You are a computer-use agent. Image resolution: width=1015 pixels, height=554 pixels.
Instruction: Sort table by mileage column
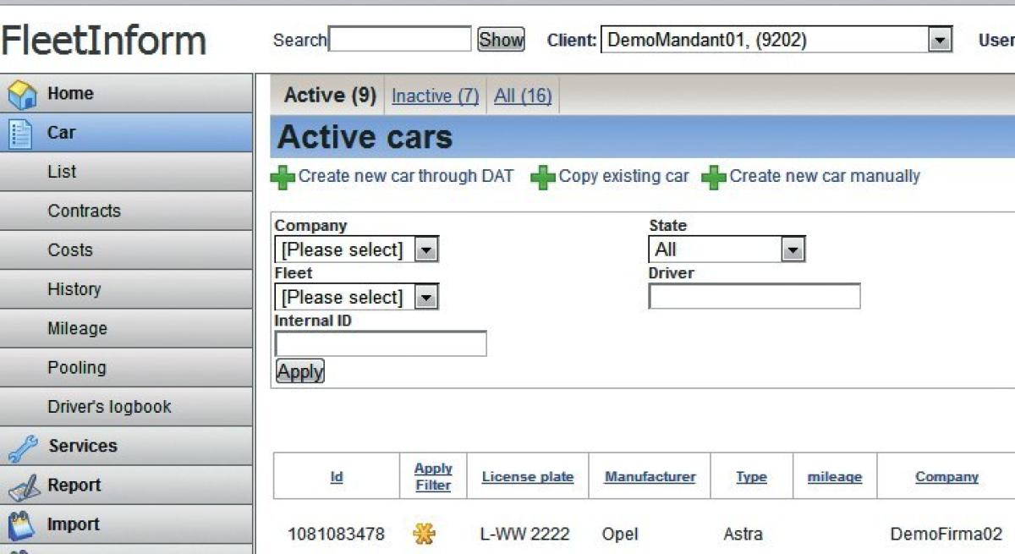pos(835,477)
